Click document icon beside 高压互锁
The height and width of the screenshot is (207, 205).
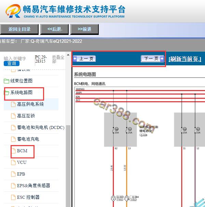13,116
